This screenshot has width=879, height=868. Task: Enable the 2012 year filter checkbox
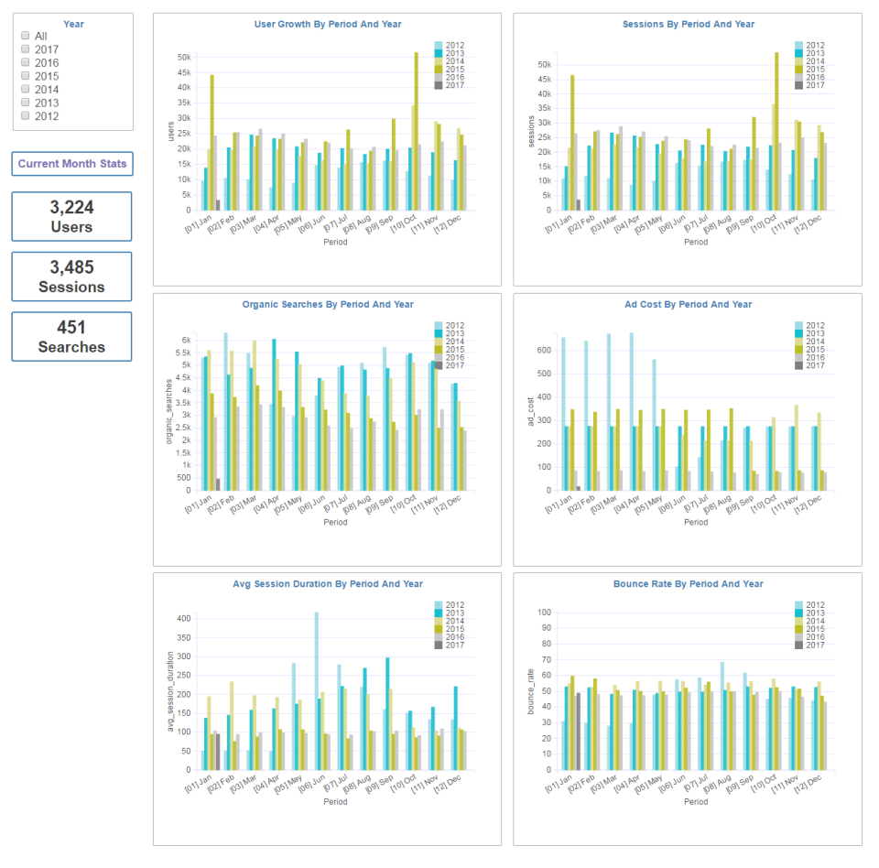click(x=26, y=115)
